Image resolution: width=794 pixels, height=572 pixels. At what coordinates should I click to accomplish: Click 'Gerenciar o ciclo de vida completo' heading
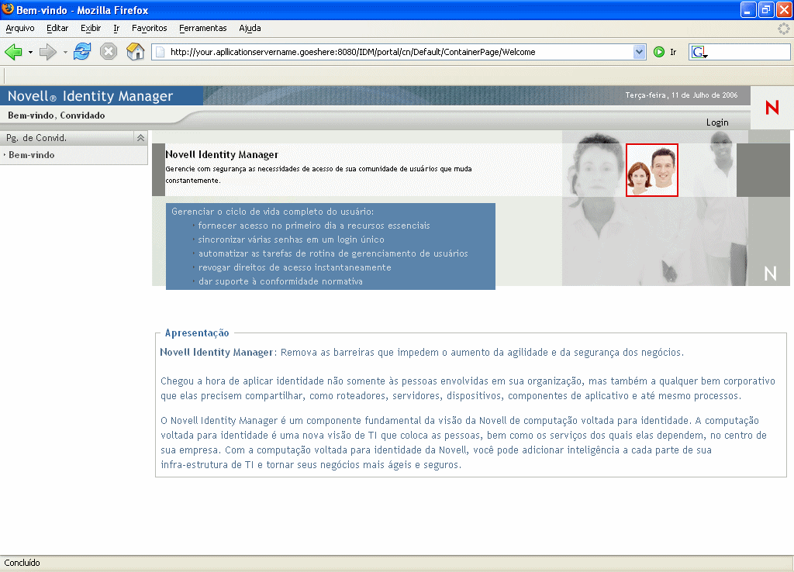click(x=272, y=212)
